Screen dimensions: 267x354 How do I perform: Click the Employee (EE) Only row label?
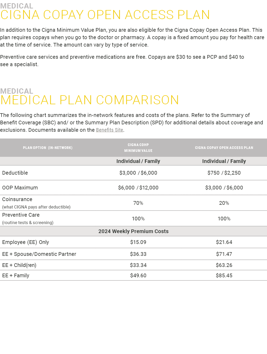click(26, 242)
